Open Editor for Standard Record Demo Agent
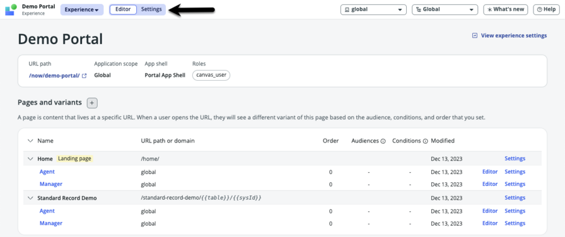Image resolution: width=565 pixels, height=237 pixels. [490, 211]
